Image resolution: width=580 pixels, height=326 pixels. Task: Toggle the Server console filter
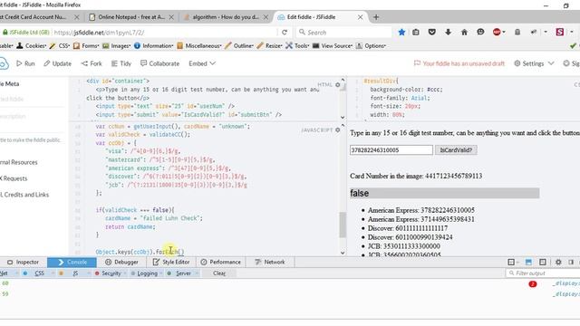(183, 273)
